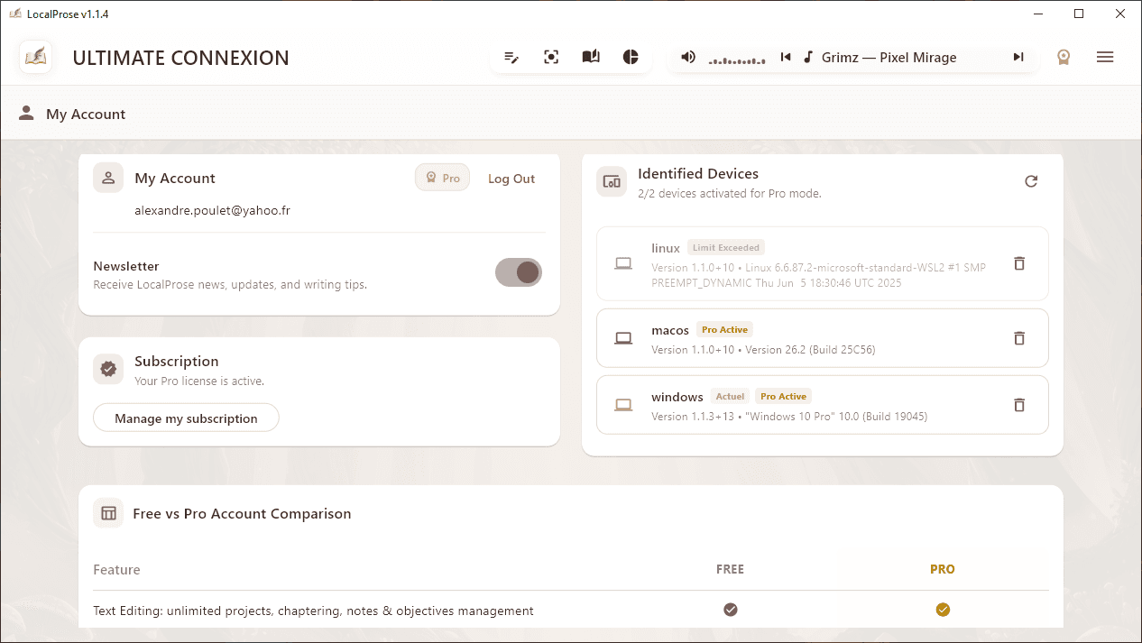Click the Pro badge icon near the menu

tap(1064, 57)
